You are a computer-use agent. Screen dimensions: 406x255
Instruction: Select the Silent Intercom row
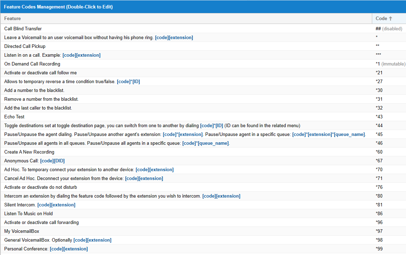click(39, 205)
